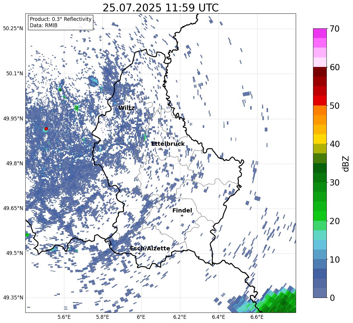Click the 49.95°N latitude label
This screenshot has height=323, width=353.
[x=13, y=118]
